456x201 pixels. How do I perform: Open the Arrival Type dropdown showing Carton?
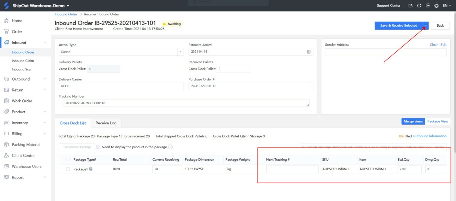coord(180,52)
